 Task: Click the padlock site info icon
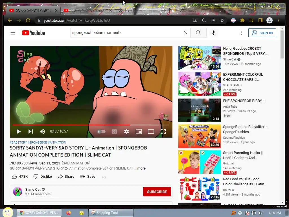(39, 20)
